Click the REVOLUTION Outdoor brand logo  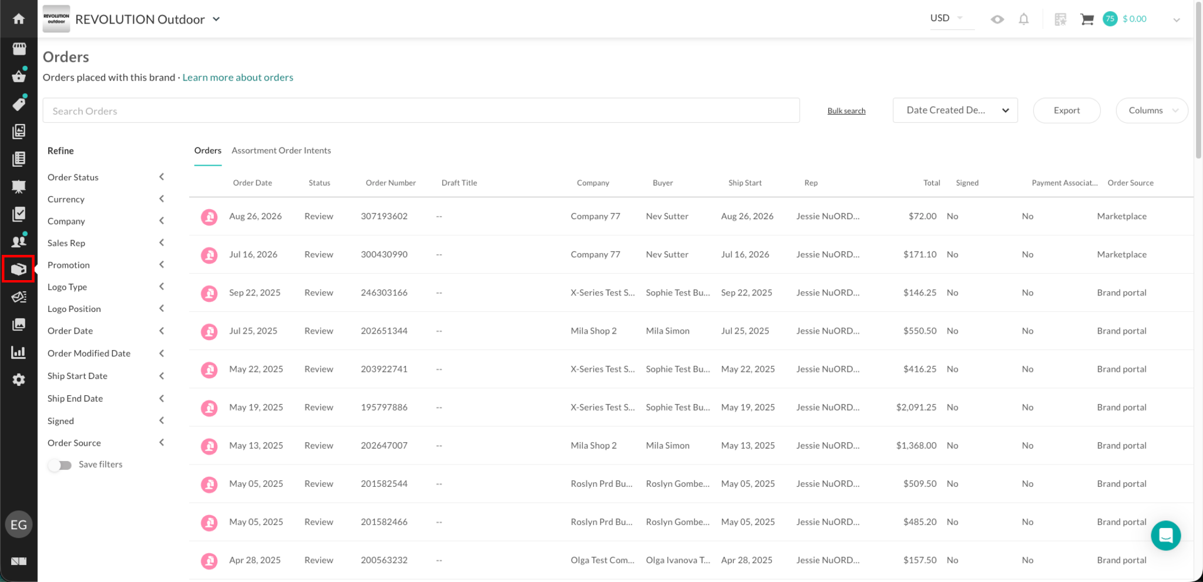[56, 19]
